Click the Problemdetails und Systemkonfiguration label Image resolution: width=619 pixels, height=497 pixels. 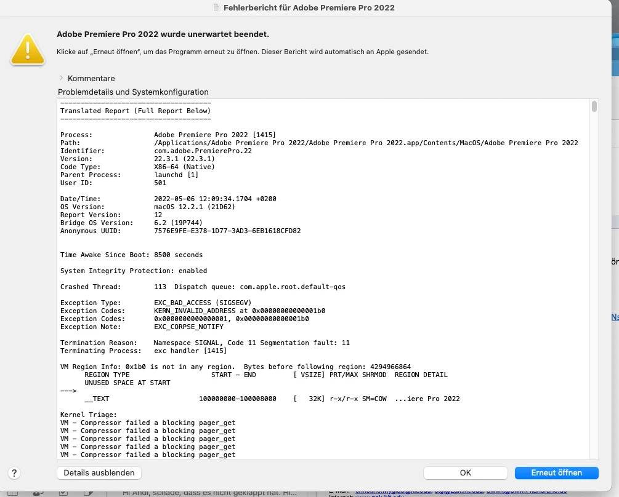(133, 92)
